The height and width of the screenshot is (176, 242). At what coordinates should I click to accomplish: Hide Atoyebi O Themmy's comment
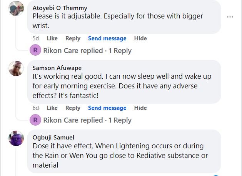tap(140, 38)
